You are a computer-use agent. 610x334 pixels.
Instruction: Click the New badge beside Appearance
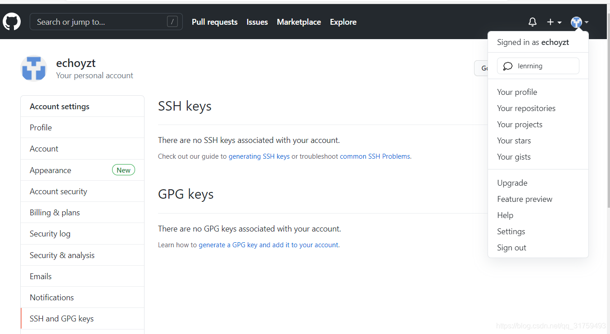(123, 170)
